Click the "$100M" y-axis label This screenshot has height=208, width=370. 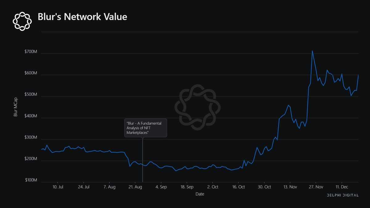31,180
